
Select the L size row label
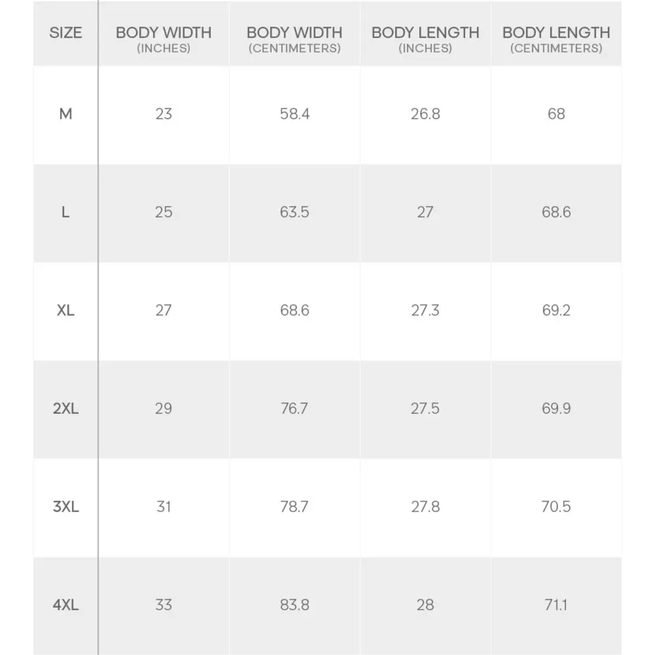point(65,212)
